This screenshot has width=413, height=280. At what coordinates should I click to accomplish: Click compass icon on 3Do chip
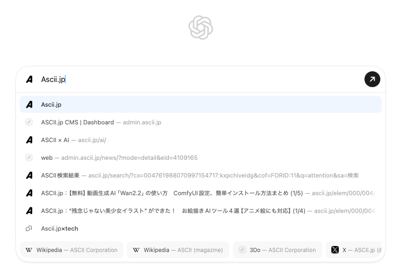pos(242,250)
